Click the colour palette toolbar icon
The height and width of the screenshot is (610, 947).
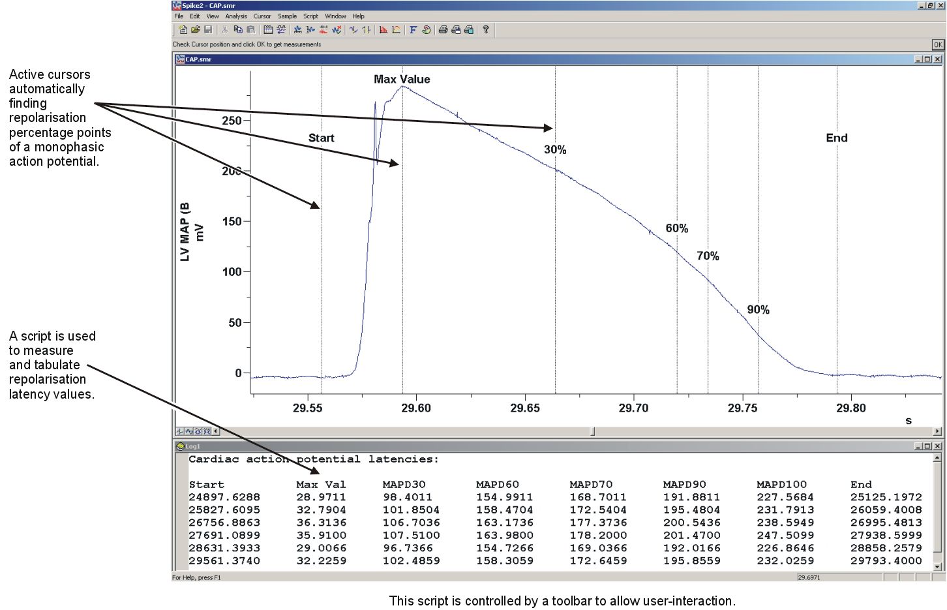tap(426, 29)
